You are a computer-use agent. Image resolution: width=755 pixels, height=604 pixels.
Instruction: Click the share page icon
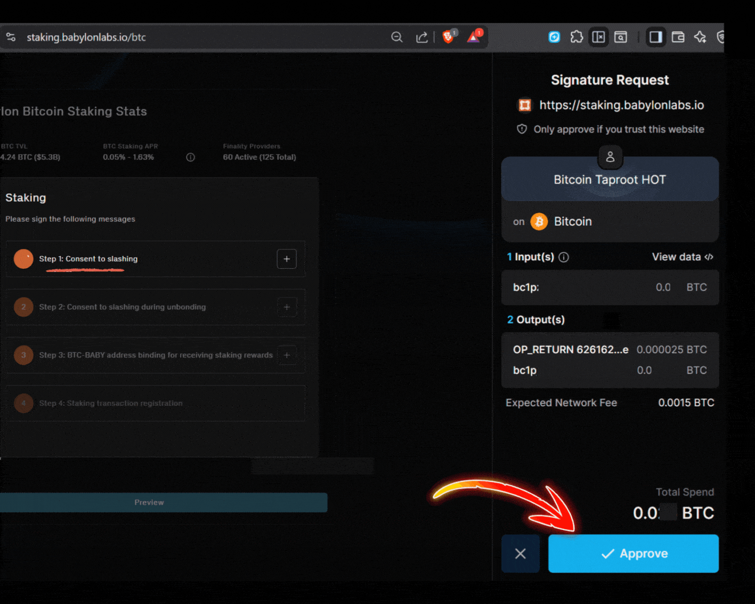coord(422,37)
